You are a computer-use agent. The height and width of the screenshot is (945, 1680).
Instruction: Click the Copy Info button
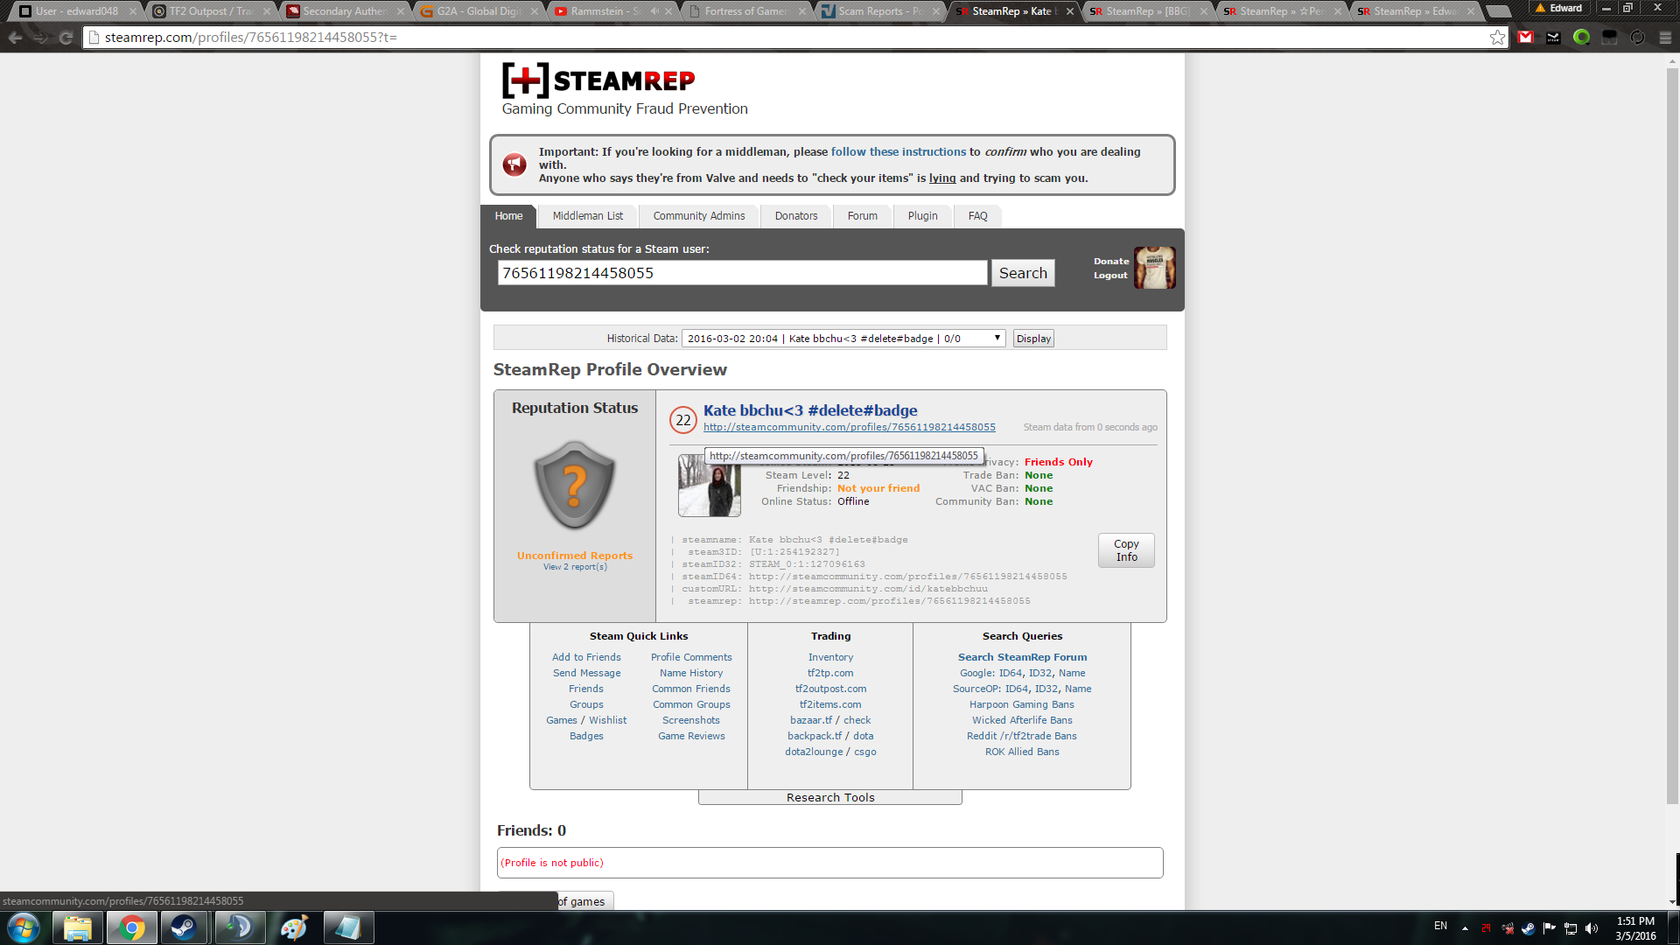click(x=1126, y=550)
